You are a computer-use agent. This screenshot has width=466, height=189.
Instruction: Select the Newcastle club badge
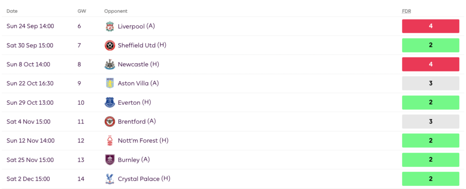tap(109, 65)
